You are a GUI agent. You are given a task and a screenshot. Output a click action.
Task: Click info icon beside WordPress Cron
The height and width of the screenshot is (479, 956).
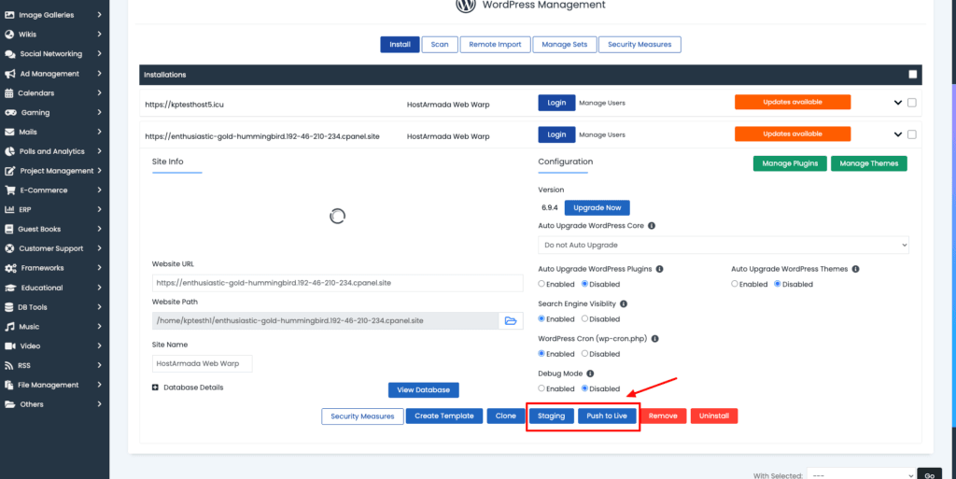[654, 339]
